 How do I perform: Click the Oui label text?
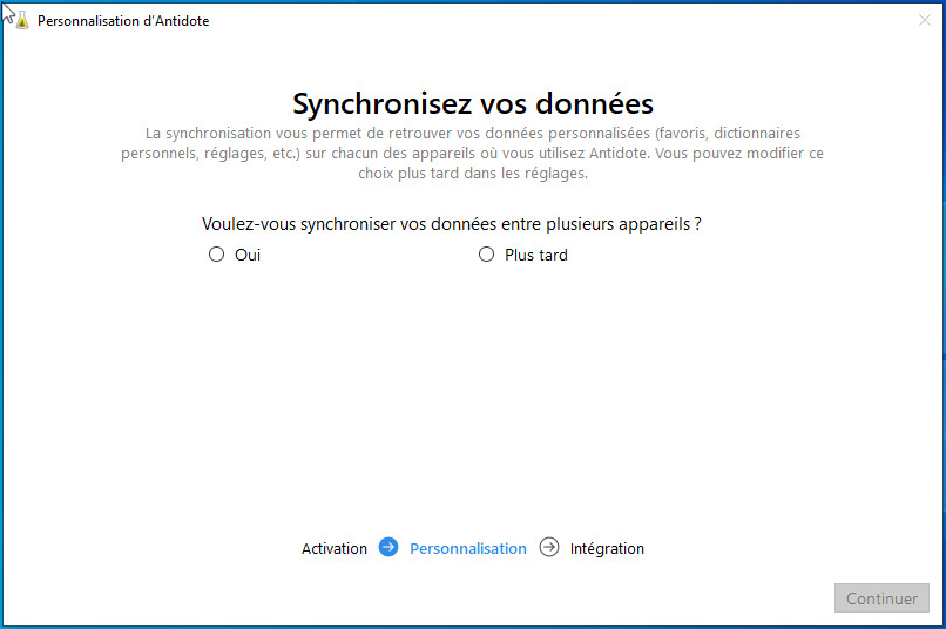point(248,255)
